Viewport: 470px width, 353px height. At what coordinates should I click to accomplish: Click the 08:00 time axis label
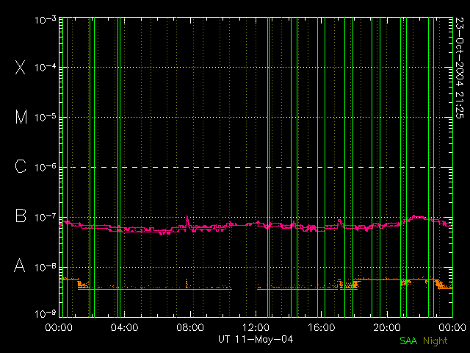pos(190,327)
